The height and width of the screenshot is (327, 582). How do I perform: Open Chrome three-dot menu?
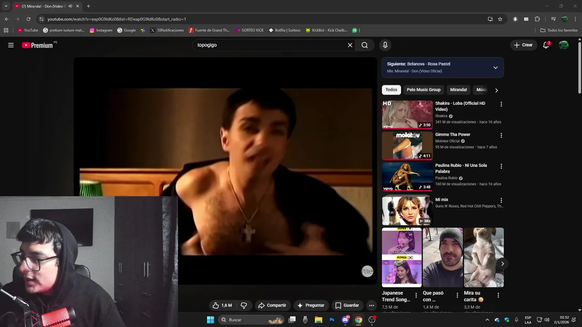(x=575, y=19)
